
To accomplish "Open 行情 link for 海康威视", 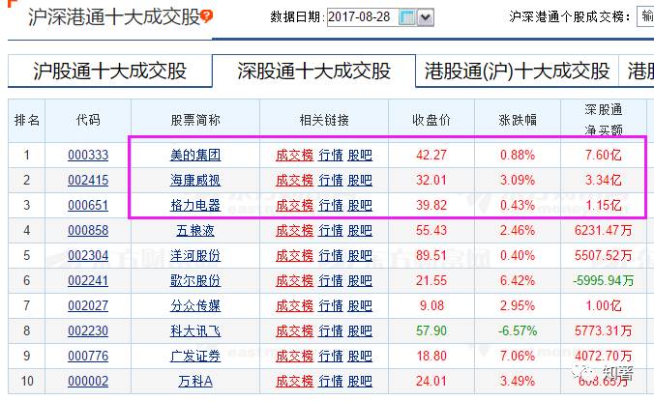I will click(x=330, y=181).
